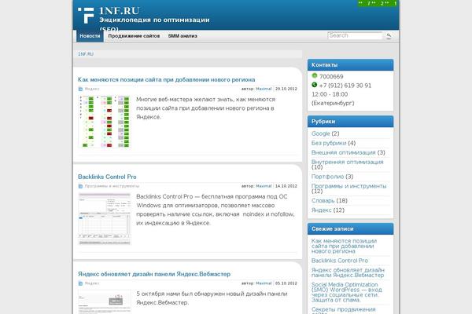
Task: Click the Свежие записи panel header
Action: [x=350, y=229]
